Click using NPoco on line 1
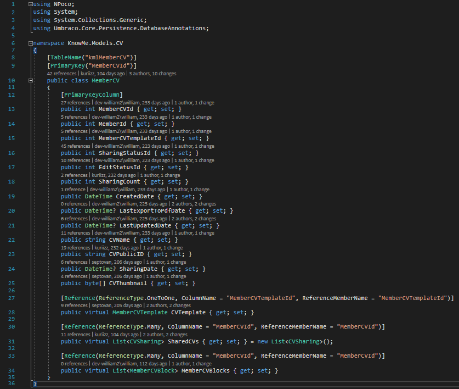Image resolution: width=459 pixels, height=389 pixels. 54,4
